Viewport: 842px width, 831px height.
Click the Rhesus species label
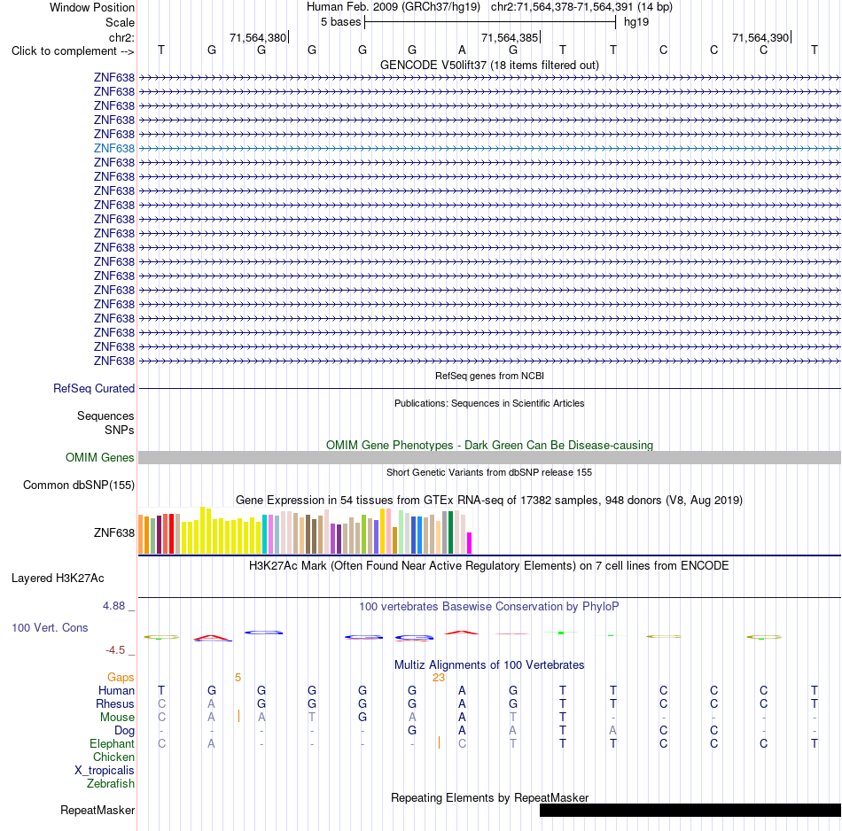click(x=115, y=703)
